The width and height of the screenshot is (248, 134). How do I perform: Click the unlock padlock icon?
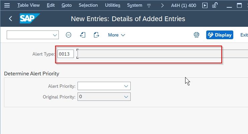[215, 5]
